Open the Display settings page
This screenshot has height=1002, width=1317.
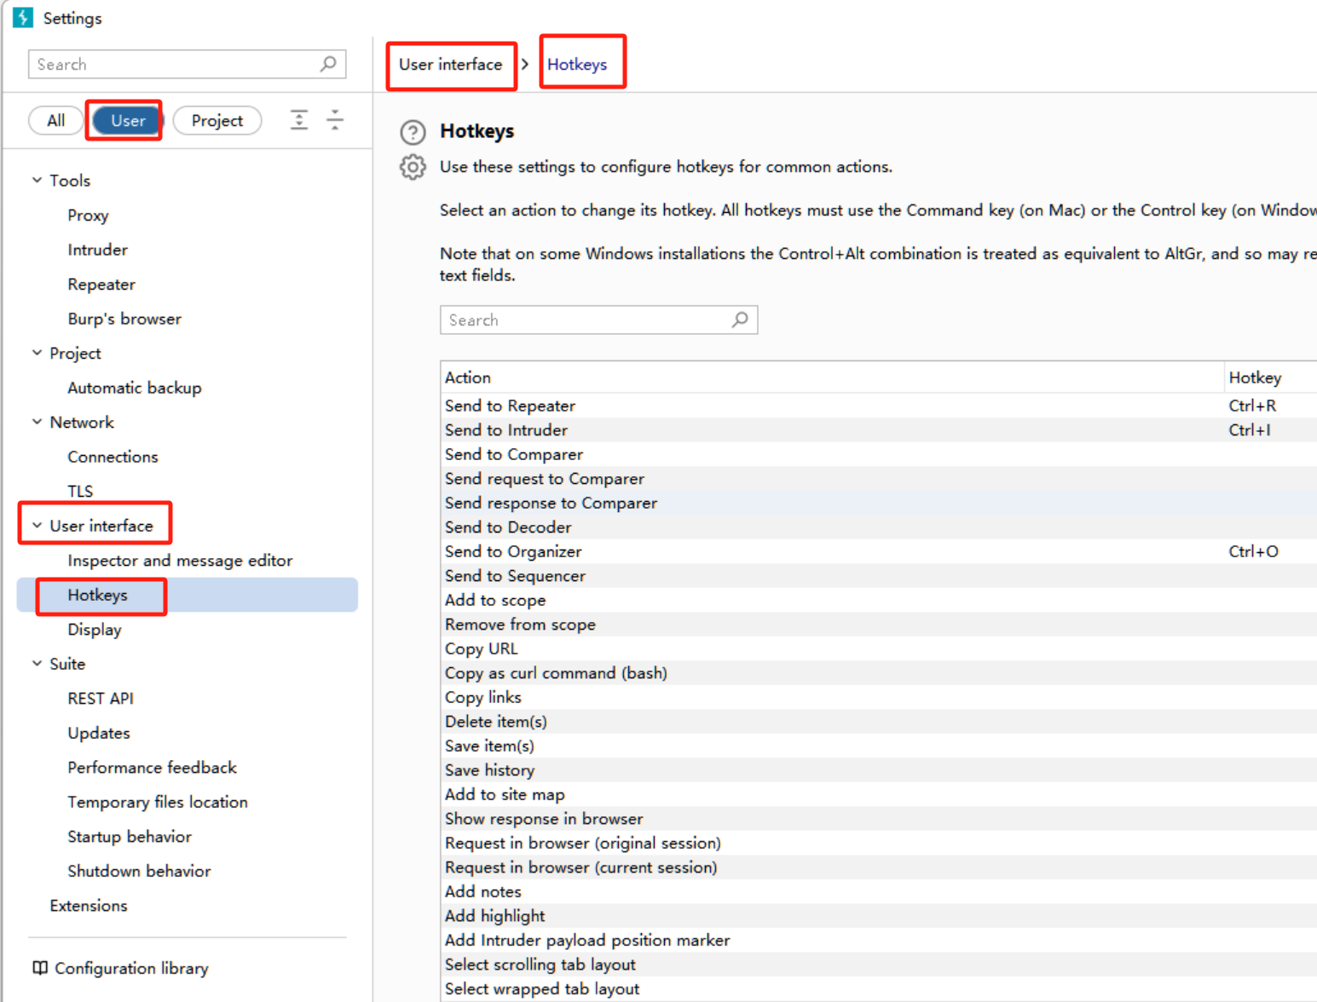coord(95,630)
